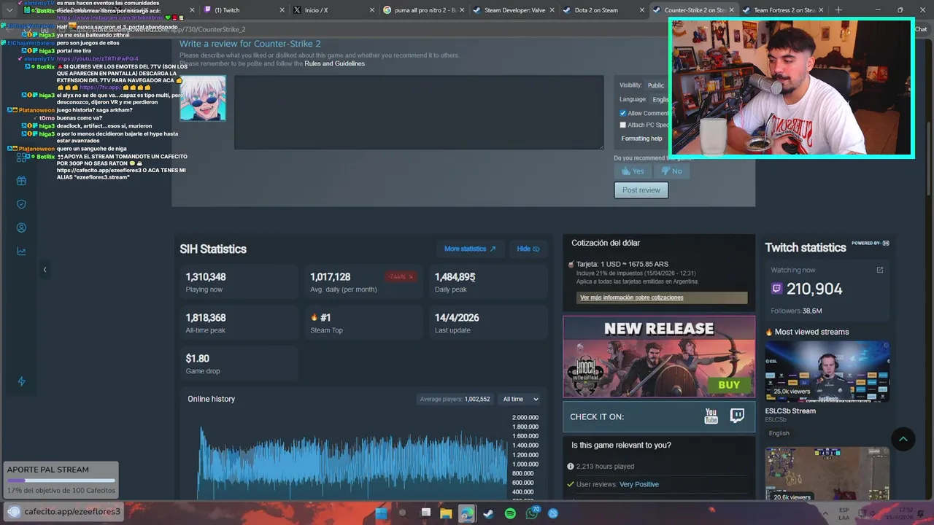The width and height of the screenshot is (934, 525).
Task: Click the $1.80 Game drop value
Action: click(198, 359)
